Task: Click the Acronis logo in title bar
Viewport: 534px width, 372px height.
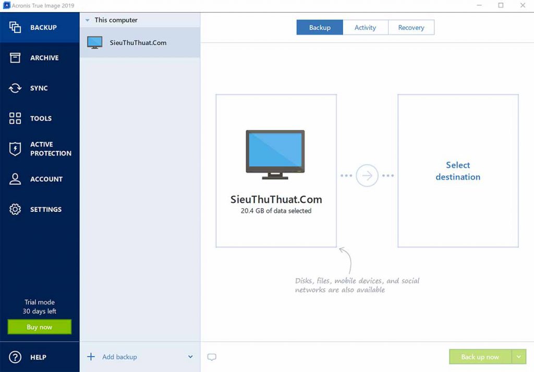Action: (x=6, y=5)
